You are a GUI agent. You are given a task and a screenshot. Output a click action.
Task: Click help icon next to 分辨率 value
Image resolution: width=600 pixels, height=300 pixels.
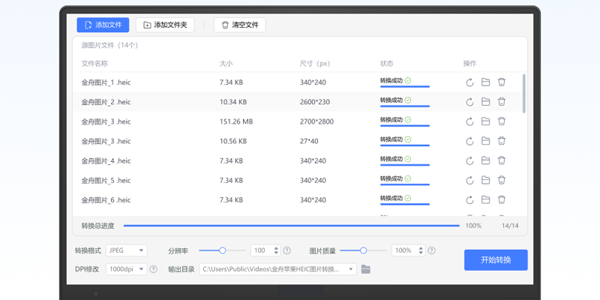286,250
